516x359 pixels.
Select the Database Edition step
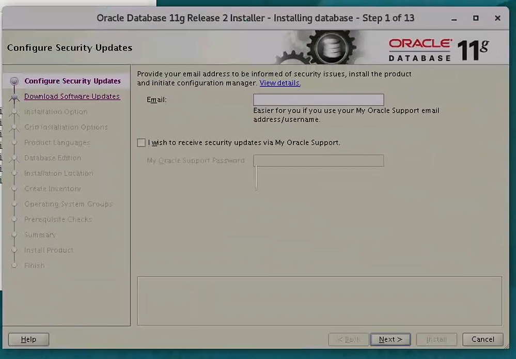tap(52, 158)
